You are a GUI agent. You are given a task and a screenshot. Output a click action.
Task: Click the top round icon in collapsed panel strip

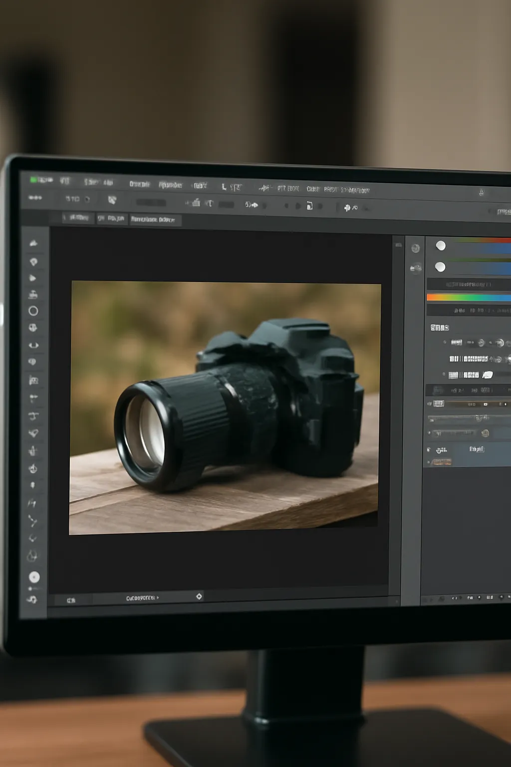[415, 248]
